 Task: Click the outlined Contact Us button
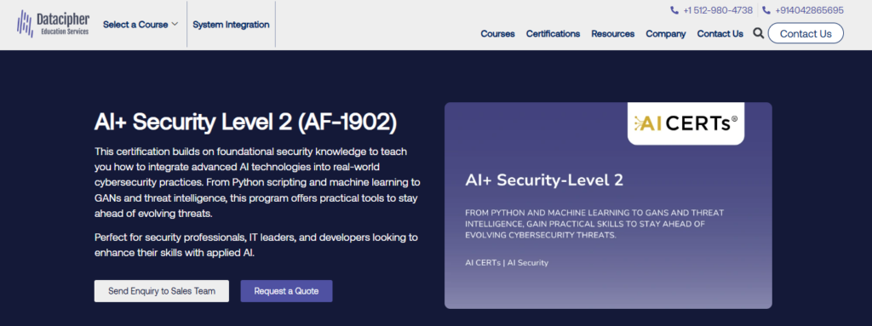pyautogui.click(x=806, y=33)
